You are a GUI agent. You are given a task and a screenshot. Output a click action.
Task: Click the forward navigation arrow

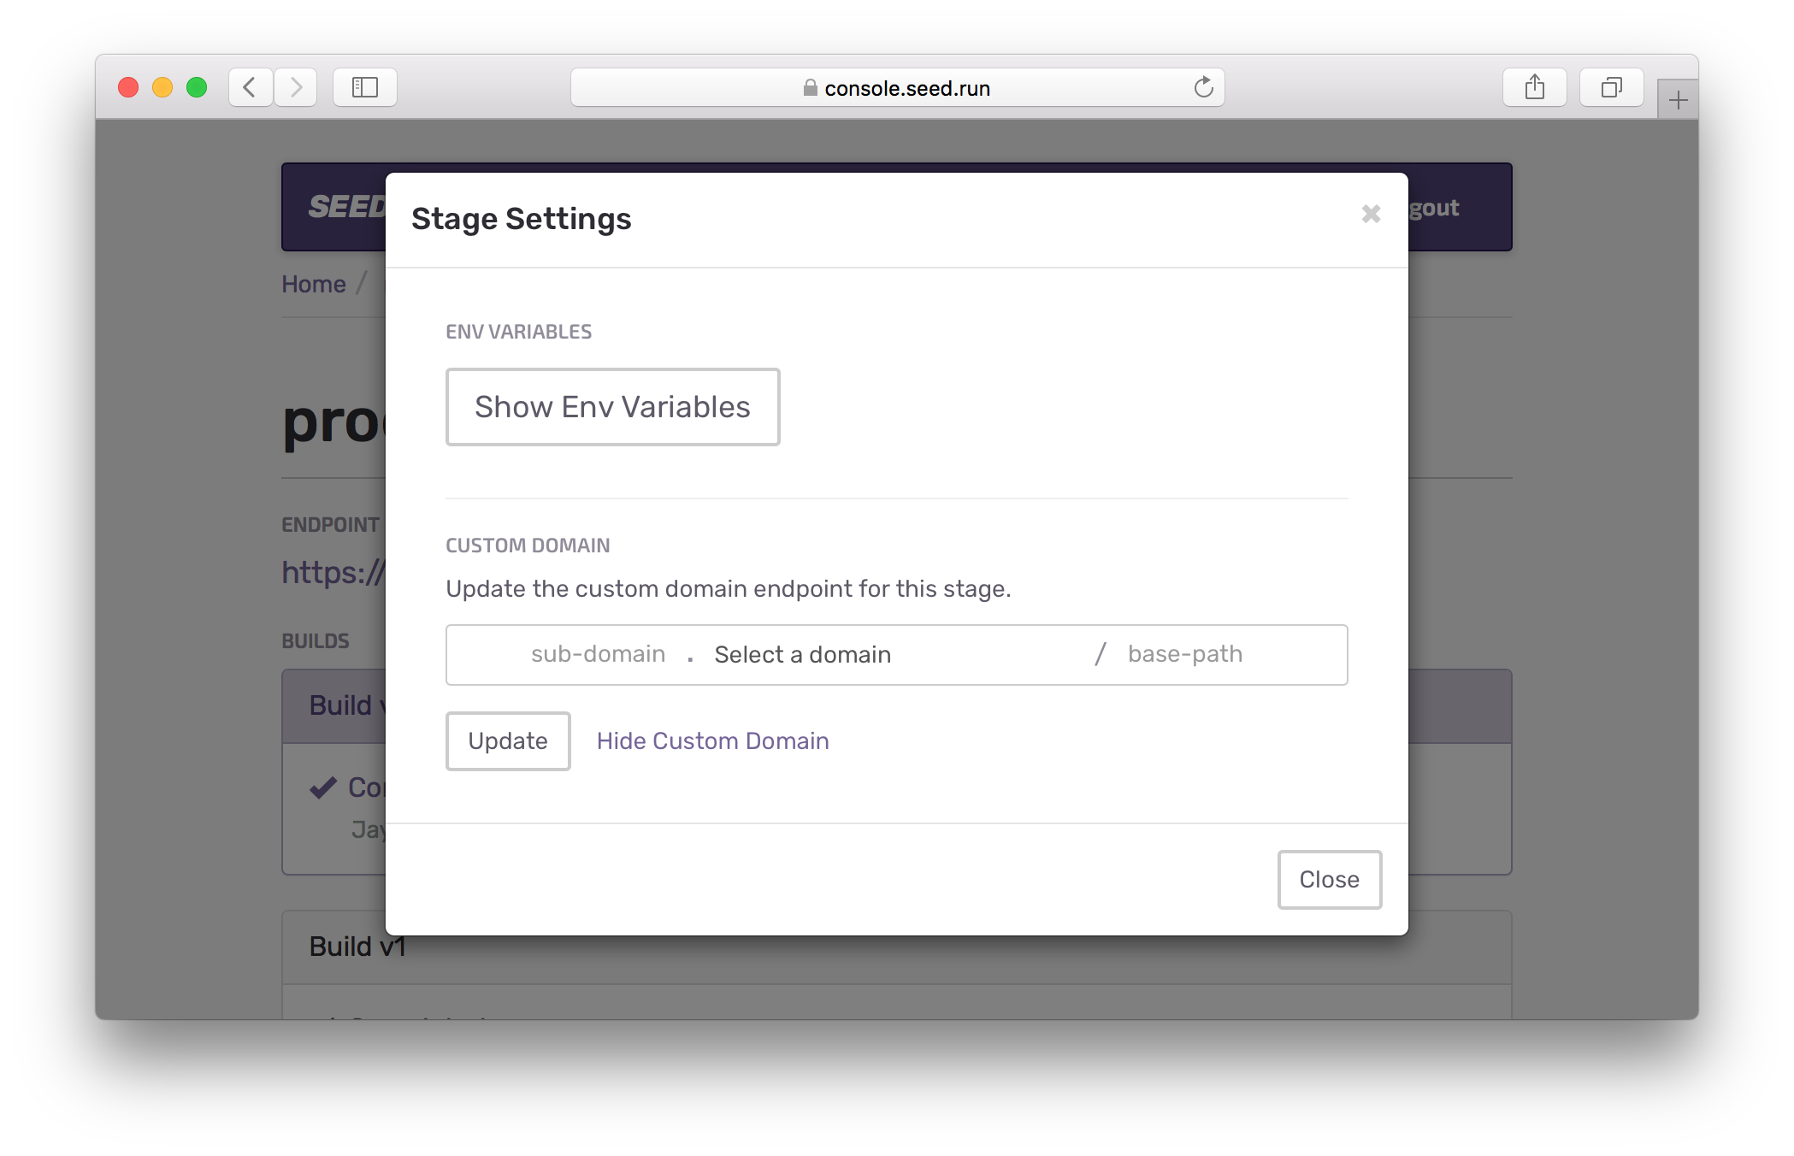tap(296, 87)
